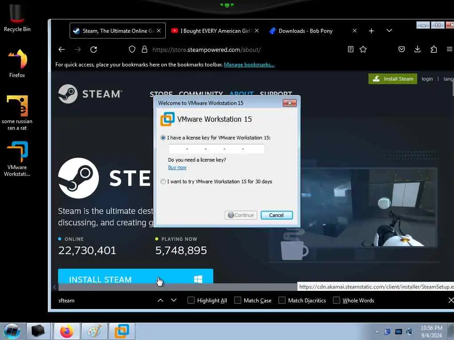The width and height of the screenshot is (454, 340).
Task: Show hidden system tray icons
Action: (x=377, y=332)
